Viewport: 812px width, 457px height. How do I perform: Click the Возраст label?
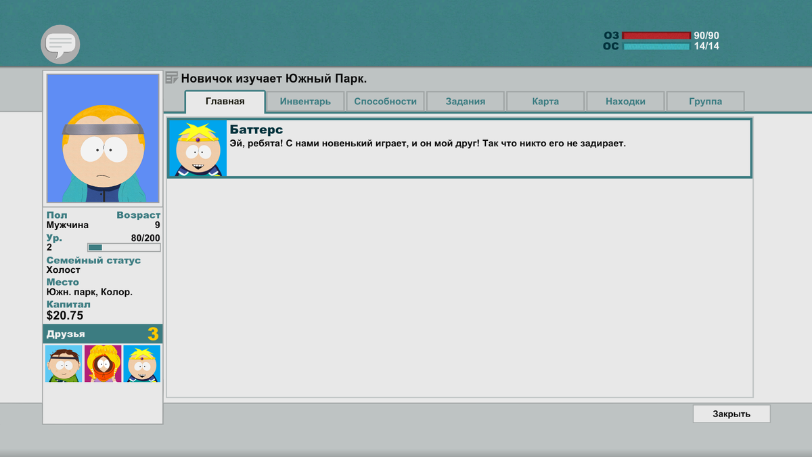[x=139, y=215]
